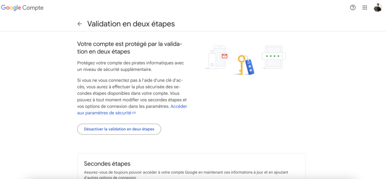Click the profile avatar picture

[x=378, y=8]
